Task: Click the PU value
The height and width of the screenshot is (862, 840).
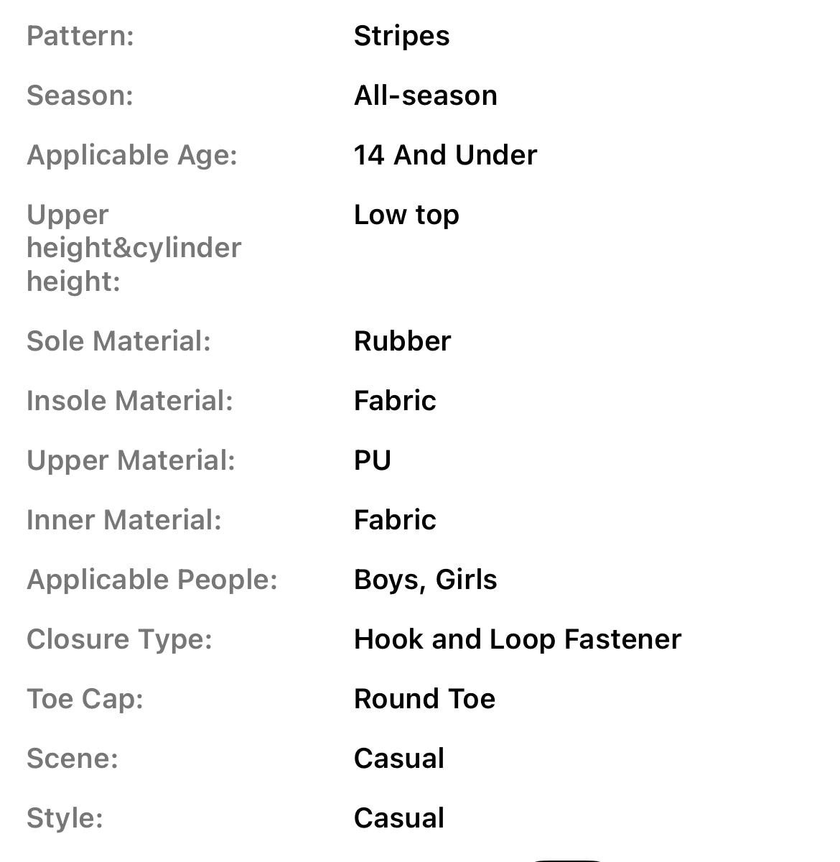Action: point(372,460)
